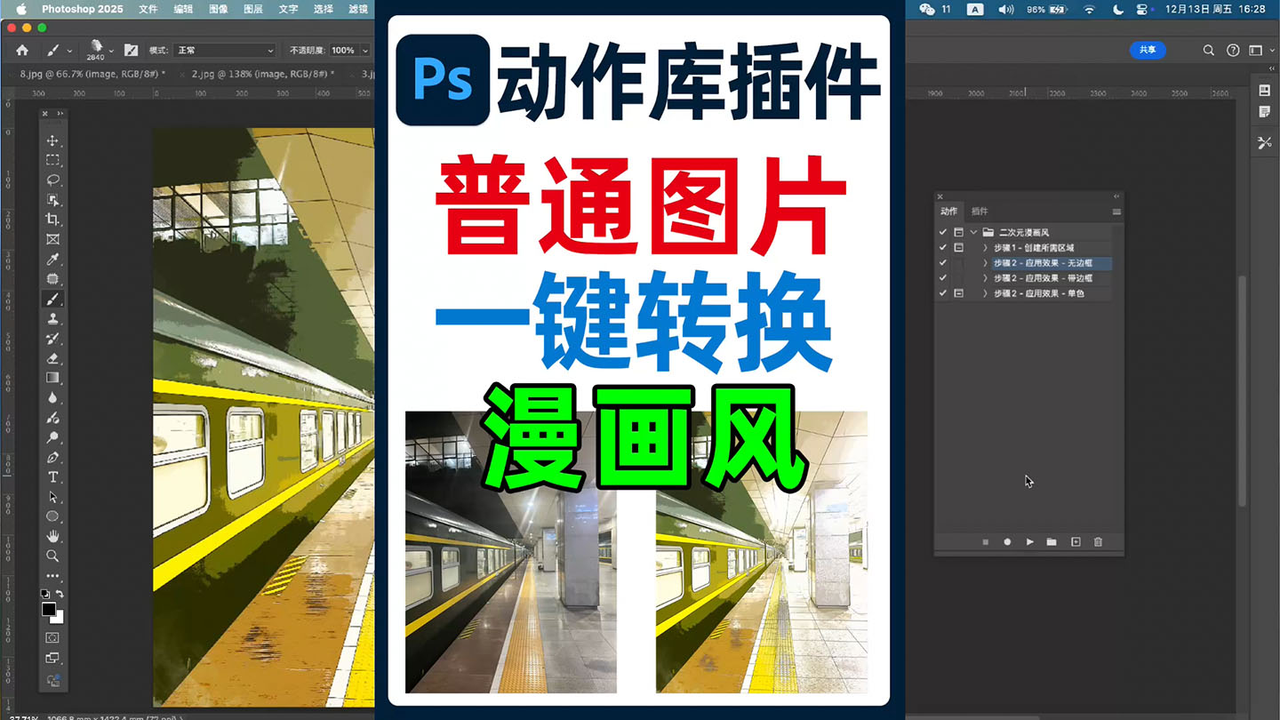Select the Hand tool
1280x720 pixels.
[52, 536]
